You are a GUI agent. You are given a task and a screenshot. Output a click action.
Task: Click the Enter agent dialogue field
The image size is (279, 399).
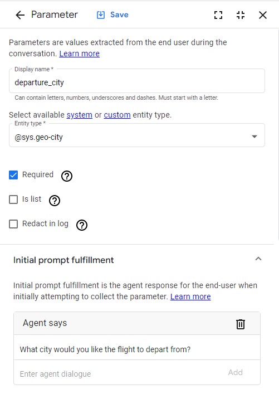tap(120, 374)
